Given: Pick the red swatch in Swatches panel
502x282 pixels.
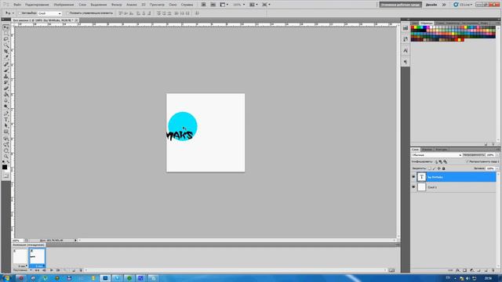Looking at the screenshot, I should 413,28.
